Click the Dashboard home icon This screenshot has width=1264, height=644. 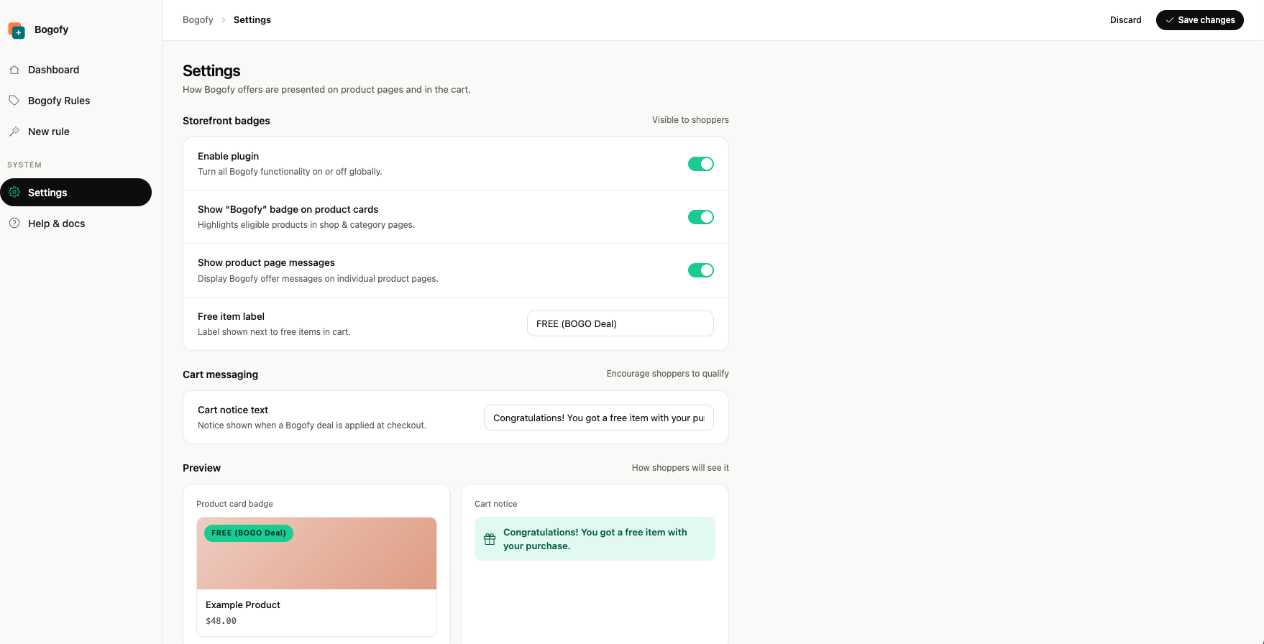(14, 70)
